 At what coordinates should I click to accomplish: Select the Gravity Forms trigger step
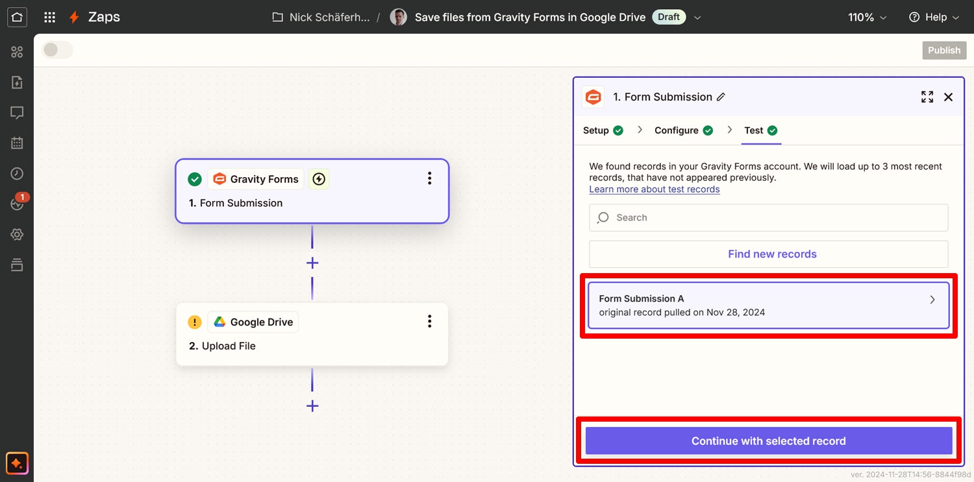(312, 191)
